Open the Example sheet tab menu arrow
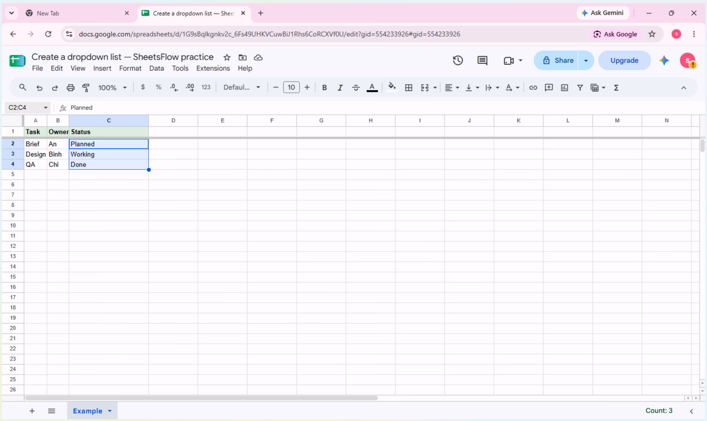 [110, 411]
